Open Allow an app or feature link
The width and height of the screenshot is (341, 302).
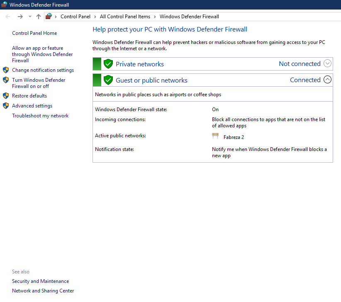tap(42, 54)
